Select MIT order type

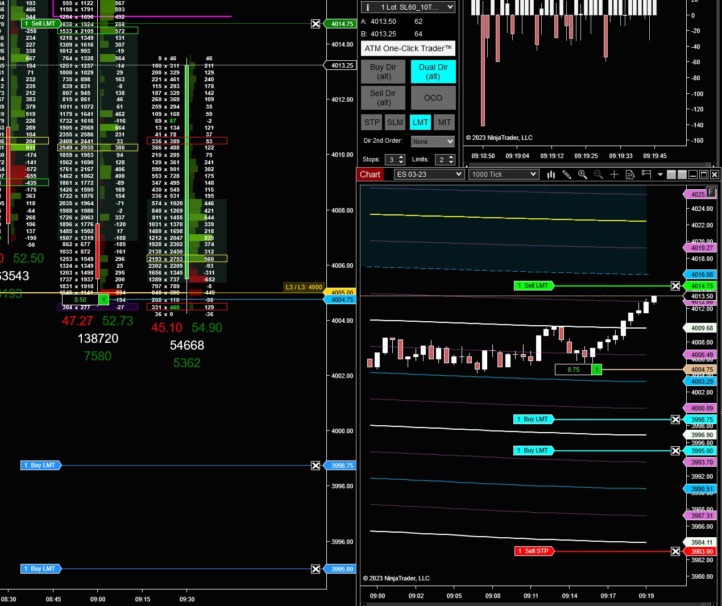pos(445,122)
